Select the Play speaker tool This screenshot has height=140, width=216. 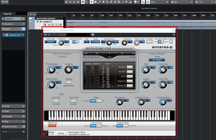pyautogui.click(x=126, y=2)
